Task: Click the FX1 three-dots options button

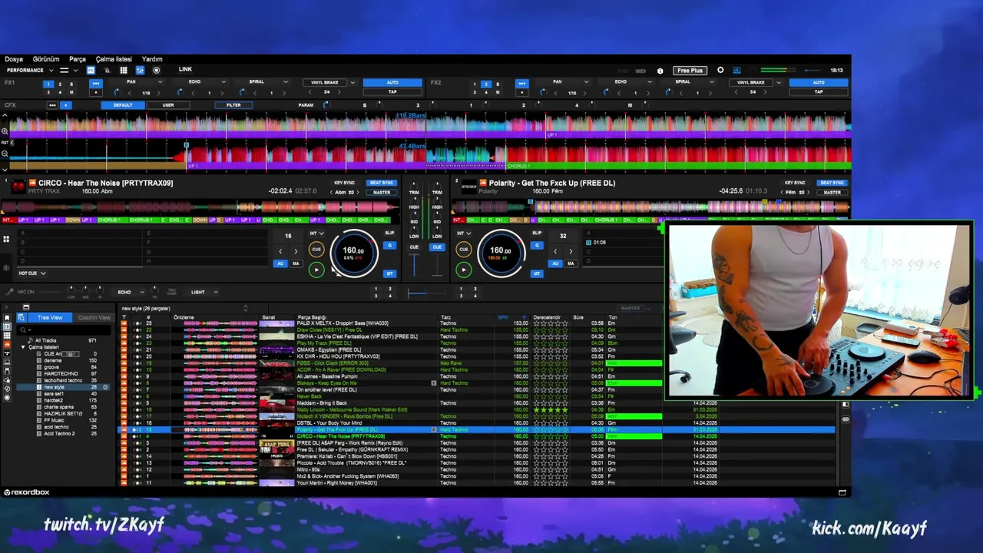Action: point(96,83)
